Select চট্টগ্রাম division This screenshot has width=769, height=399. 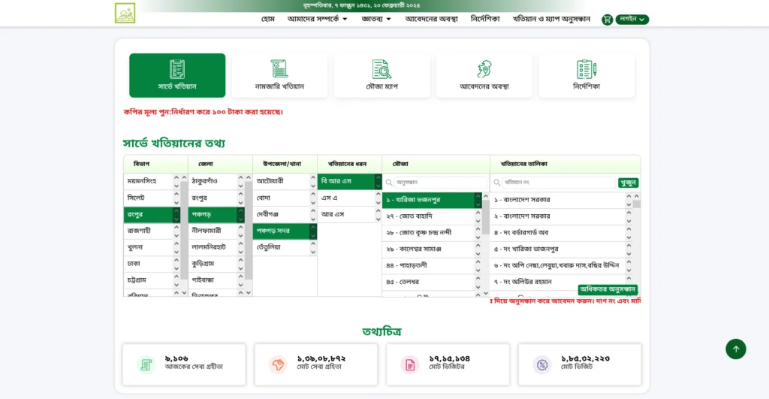click(152, 280)
